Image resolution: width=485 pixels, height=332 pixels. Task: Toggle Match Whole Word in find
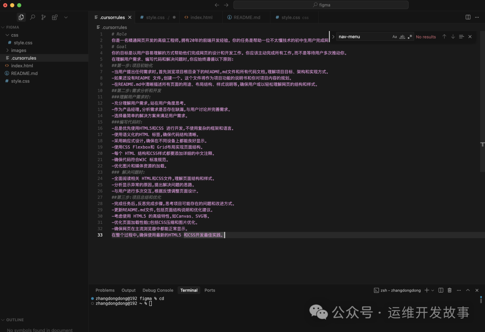point(402,36)
